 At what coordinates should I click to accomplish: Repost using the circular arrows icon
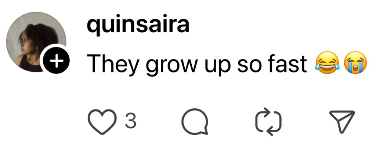click(268, 121)
